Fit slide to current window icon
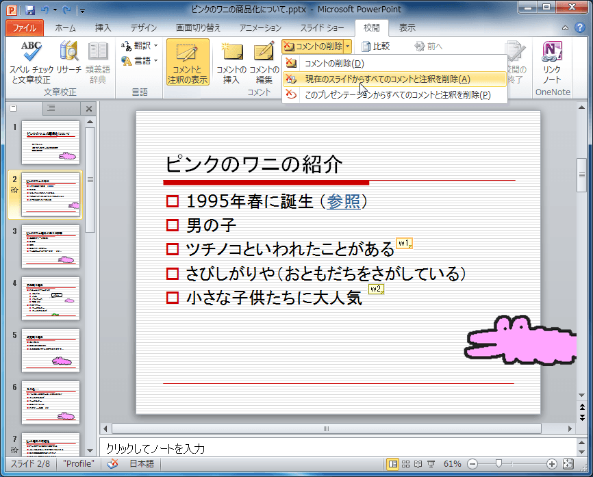Image resolution: width=593 pixels, height=477 pixels. [568, 464]
